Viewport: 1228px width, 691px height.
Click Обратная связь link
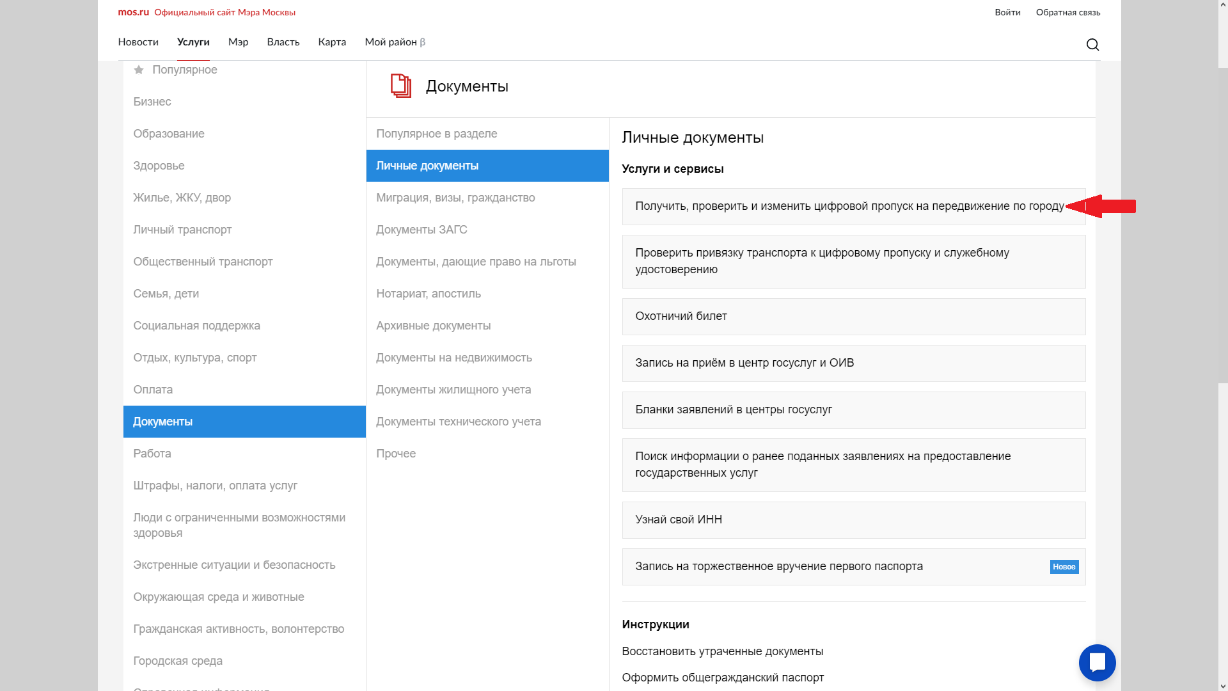pyautogui.click(x=1067, y=12)
